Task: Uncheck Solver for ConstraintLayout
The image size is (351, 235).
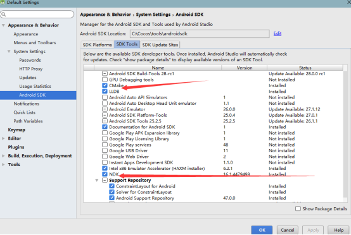Action: 112,191
